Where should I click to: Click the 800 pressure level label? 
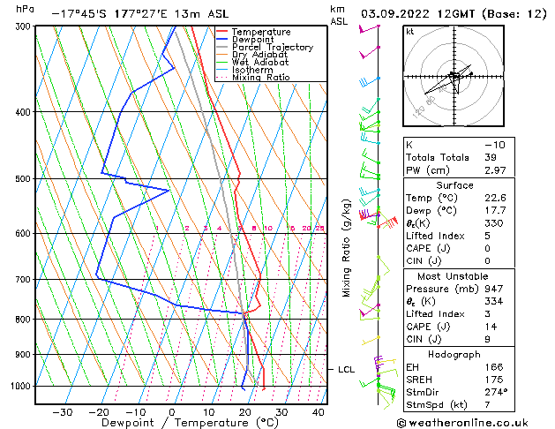coord(25,320)
